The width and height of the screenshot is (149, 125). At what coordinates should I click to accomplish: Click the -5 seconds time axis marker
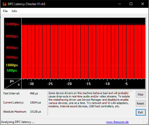click(126, 84)
